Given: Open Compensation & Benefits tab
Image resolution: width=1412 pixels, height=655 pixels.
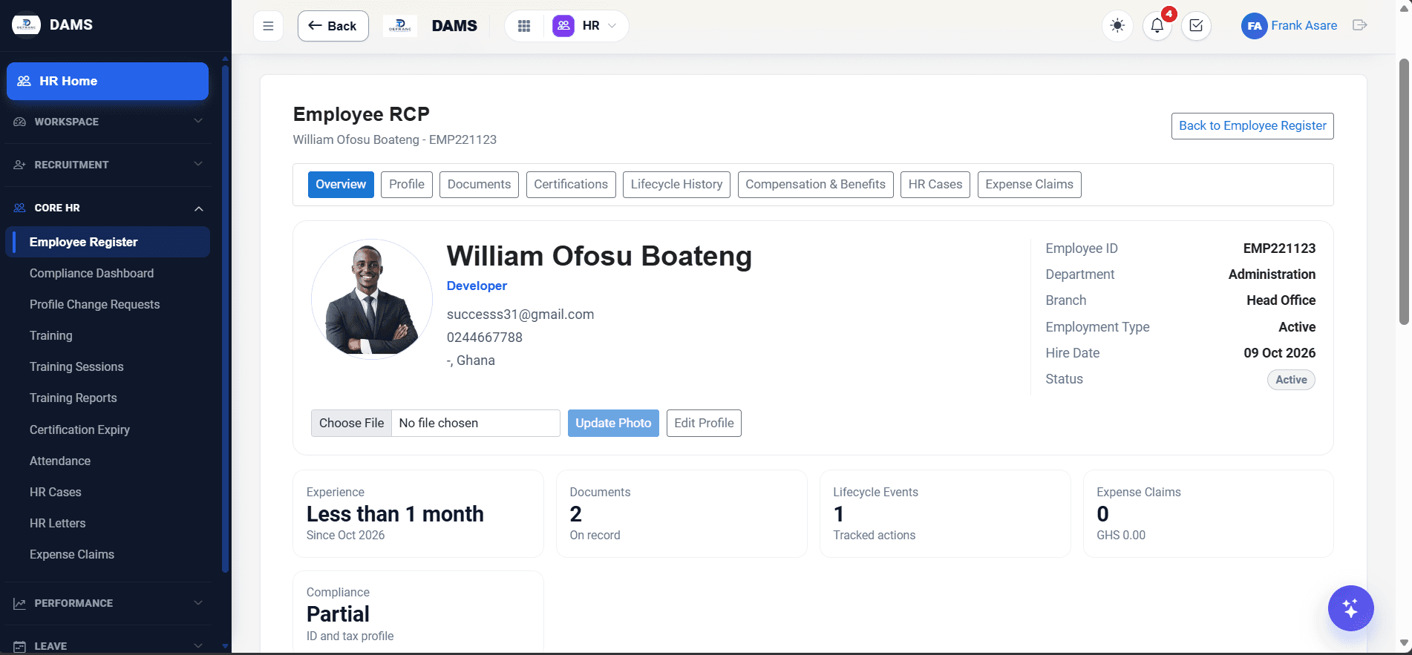Looking at the screenshot, I should click(x=815, y=185).
